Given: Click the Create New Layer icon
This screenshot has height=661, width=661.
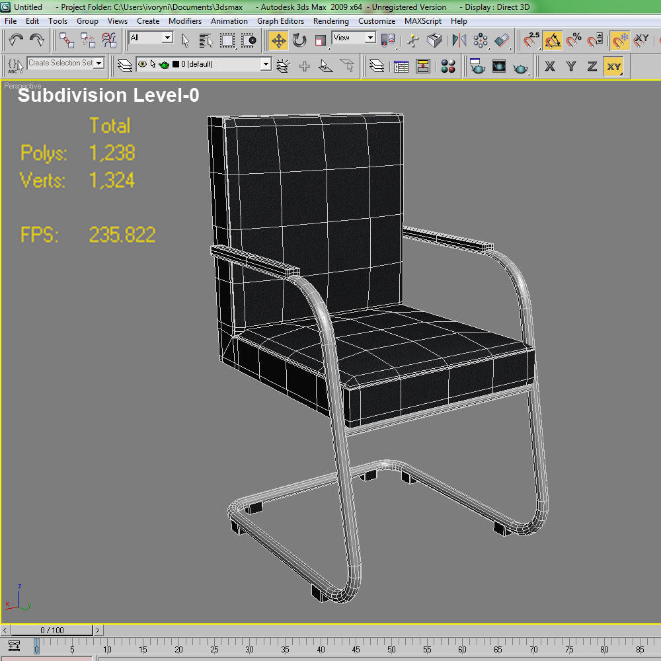Looking at the screenshot, I should [x=284, y=65].
